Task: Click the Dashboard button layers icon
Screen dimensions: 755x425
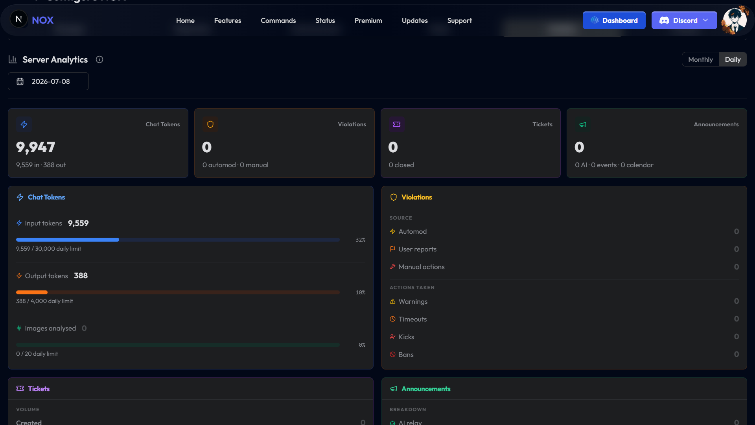Action: coord(595,20)
